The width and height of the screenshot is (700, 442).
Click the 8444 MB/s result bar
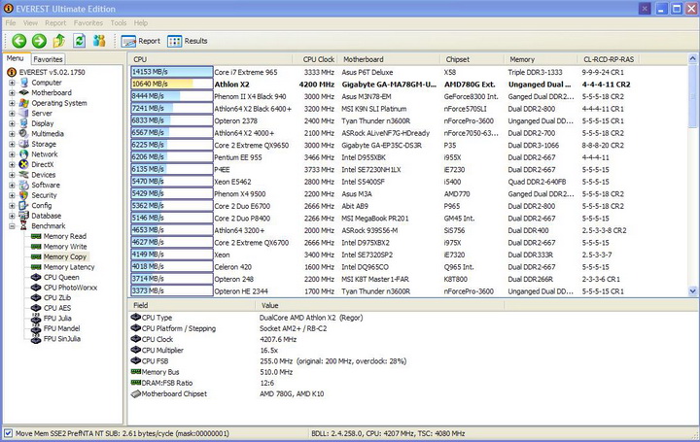click(x=172, y=96)
